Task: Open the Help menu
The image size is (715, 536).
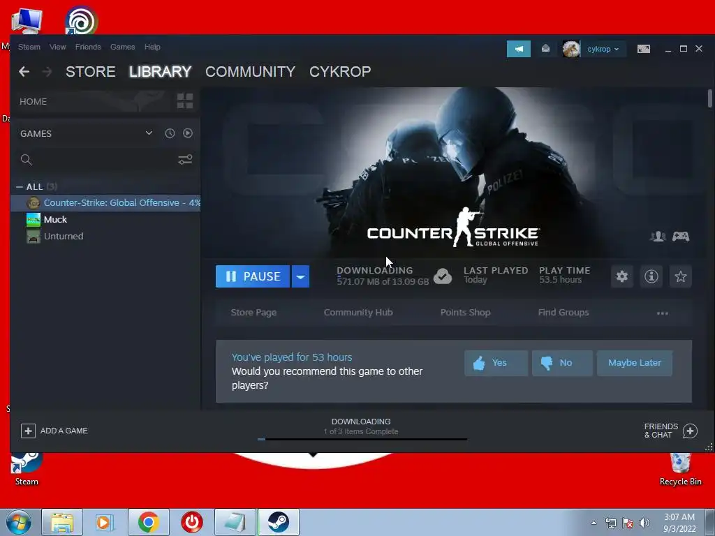Action: point(152,47)
